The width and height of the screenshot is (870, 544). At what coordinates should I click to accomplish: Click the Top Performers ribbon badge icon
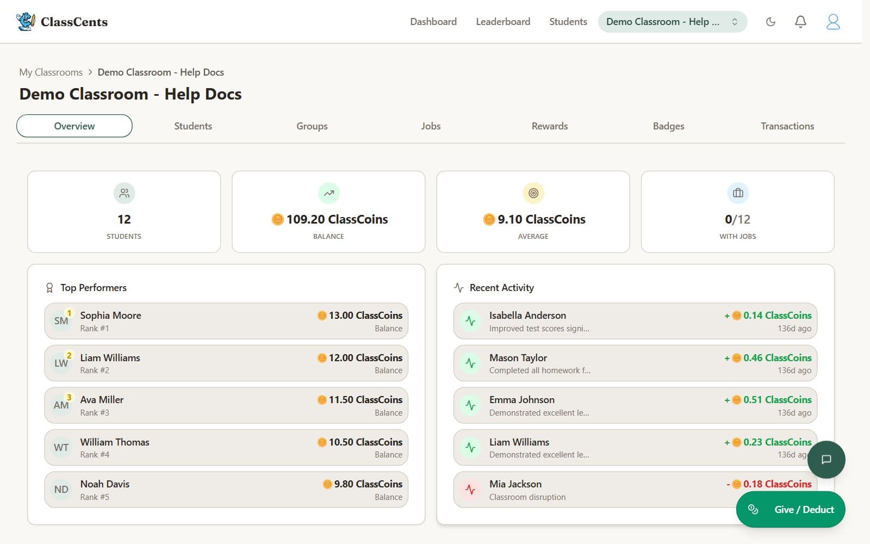49,288
